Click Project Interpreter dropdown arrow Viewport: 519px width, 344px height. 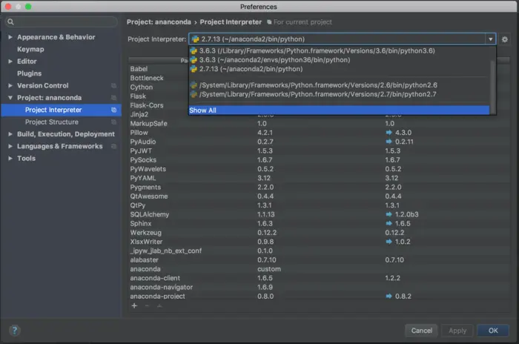coord(491,39)
